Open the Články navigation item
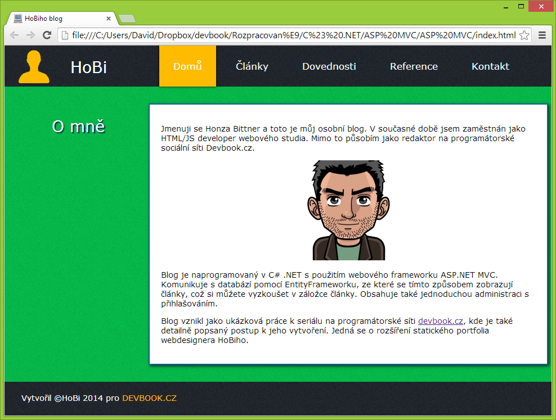This screenshot has width=556, height=420. [x=252, y=66]
